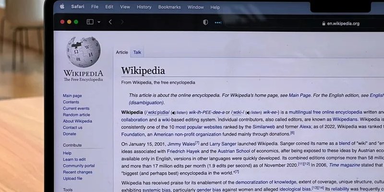This screenshot has height=192, width=384.
Task: Open the Help menu
Action: [x=215, y=7]
